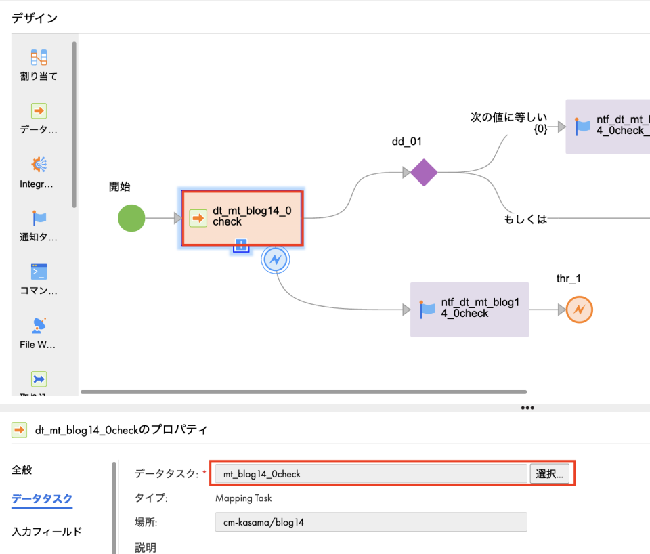
Task: Open task picker via 選択... button
Action: [x=552, y=473]
